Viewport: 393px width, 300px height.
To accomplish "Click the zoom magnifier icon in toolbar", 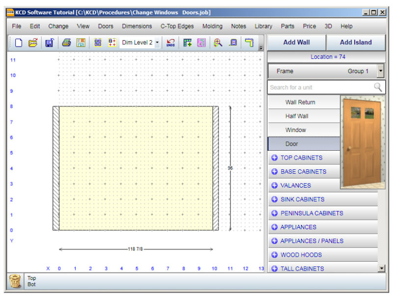I will (218, 43).
